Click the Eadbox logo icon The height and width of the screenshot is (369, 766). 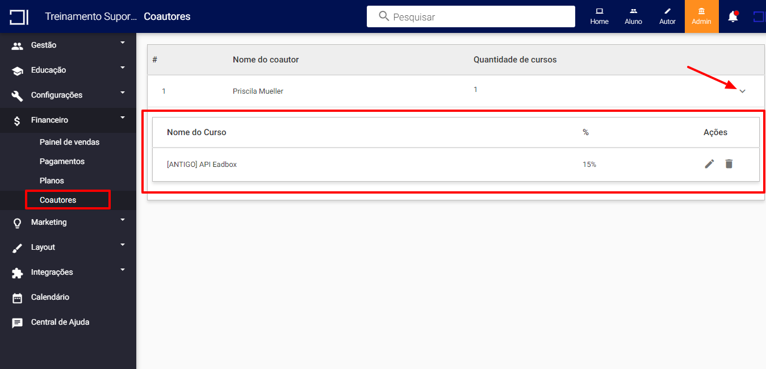point(19,17)
